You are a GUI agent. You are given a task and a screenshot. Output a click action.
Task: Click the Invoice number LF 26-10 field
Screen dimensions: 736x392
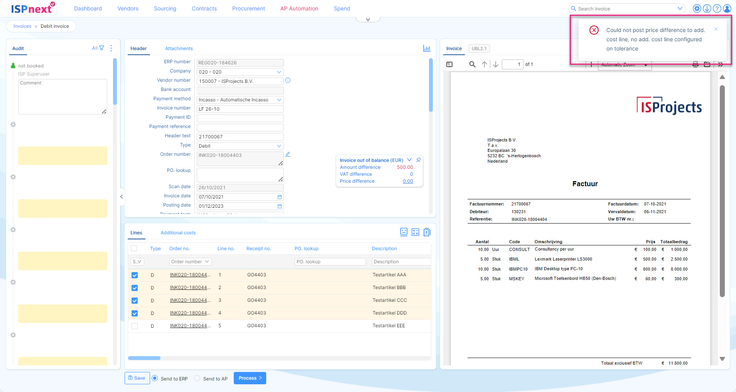click(240, 109)
